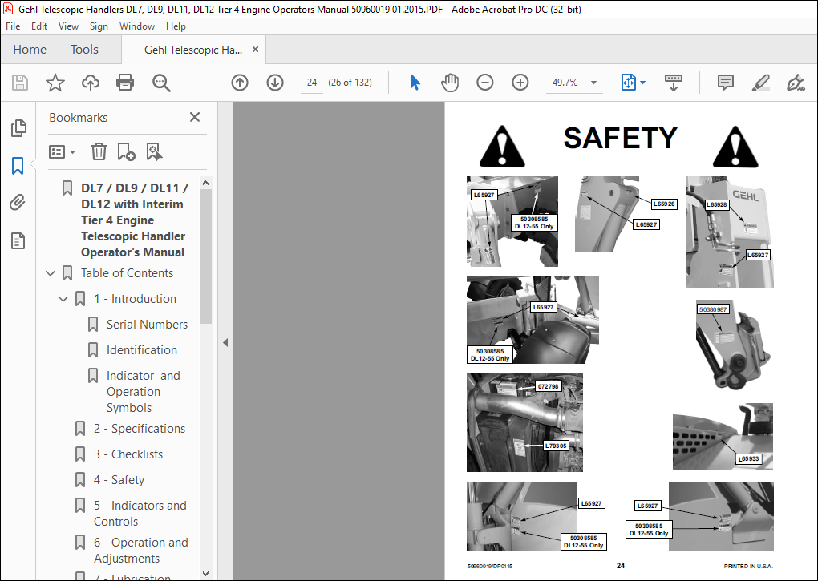Add a new bookmark icon

(126, 151)
